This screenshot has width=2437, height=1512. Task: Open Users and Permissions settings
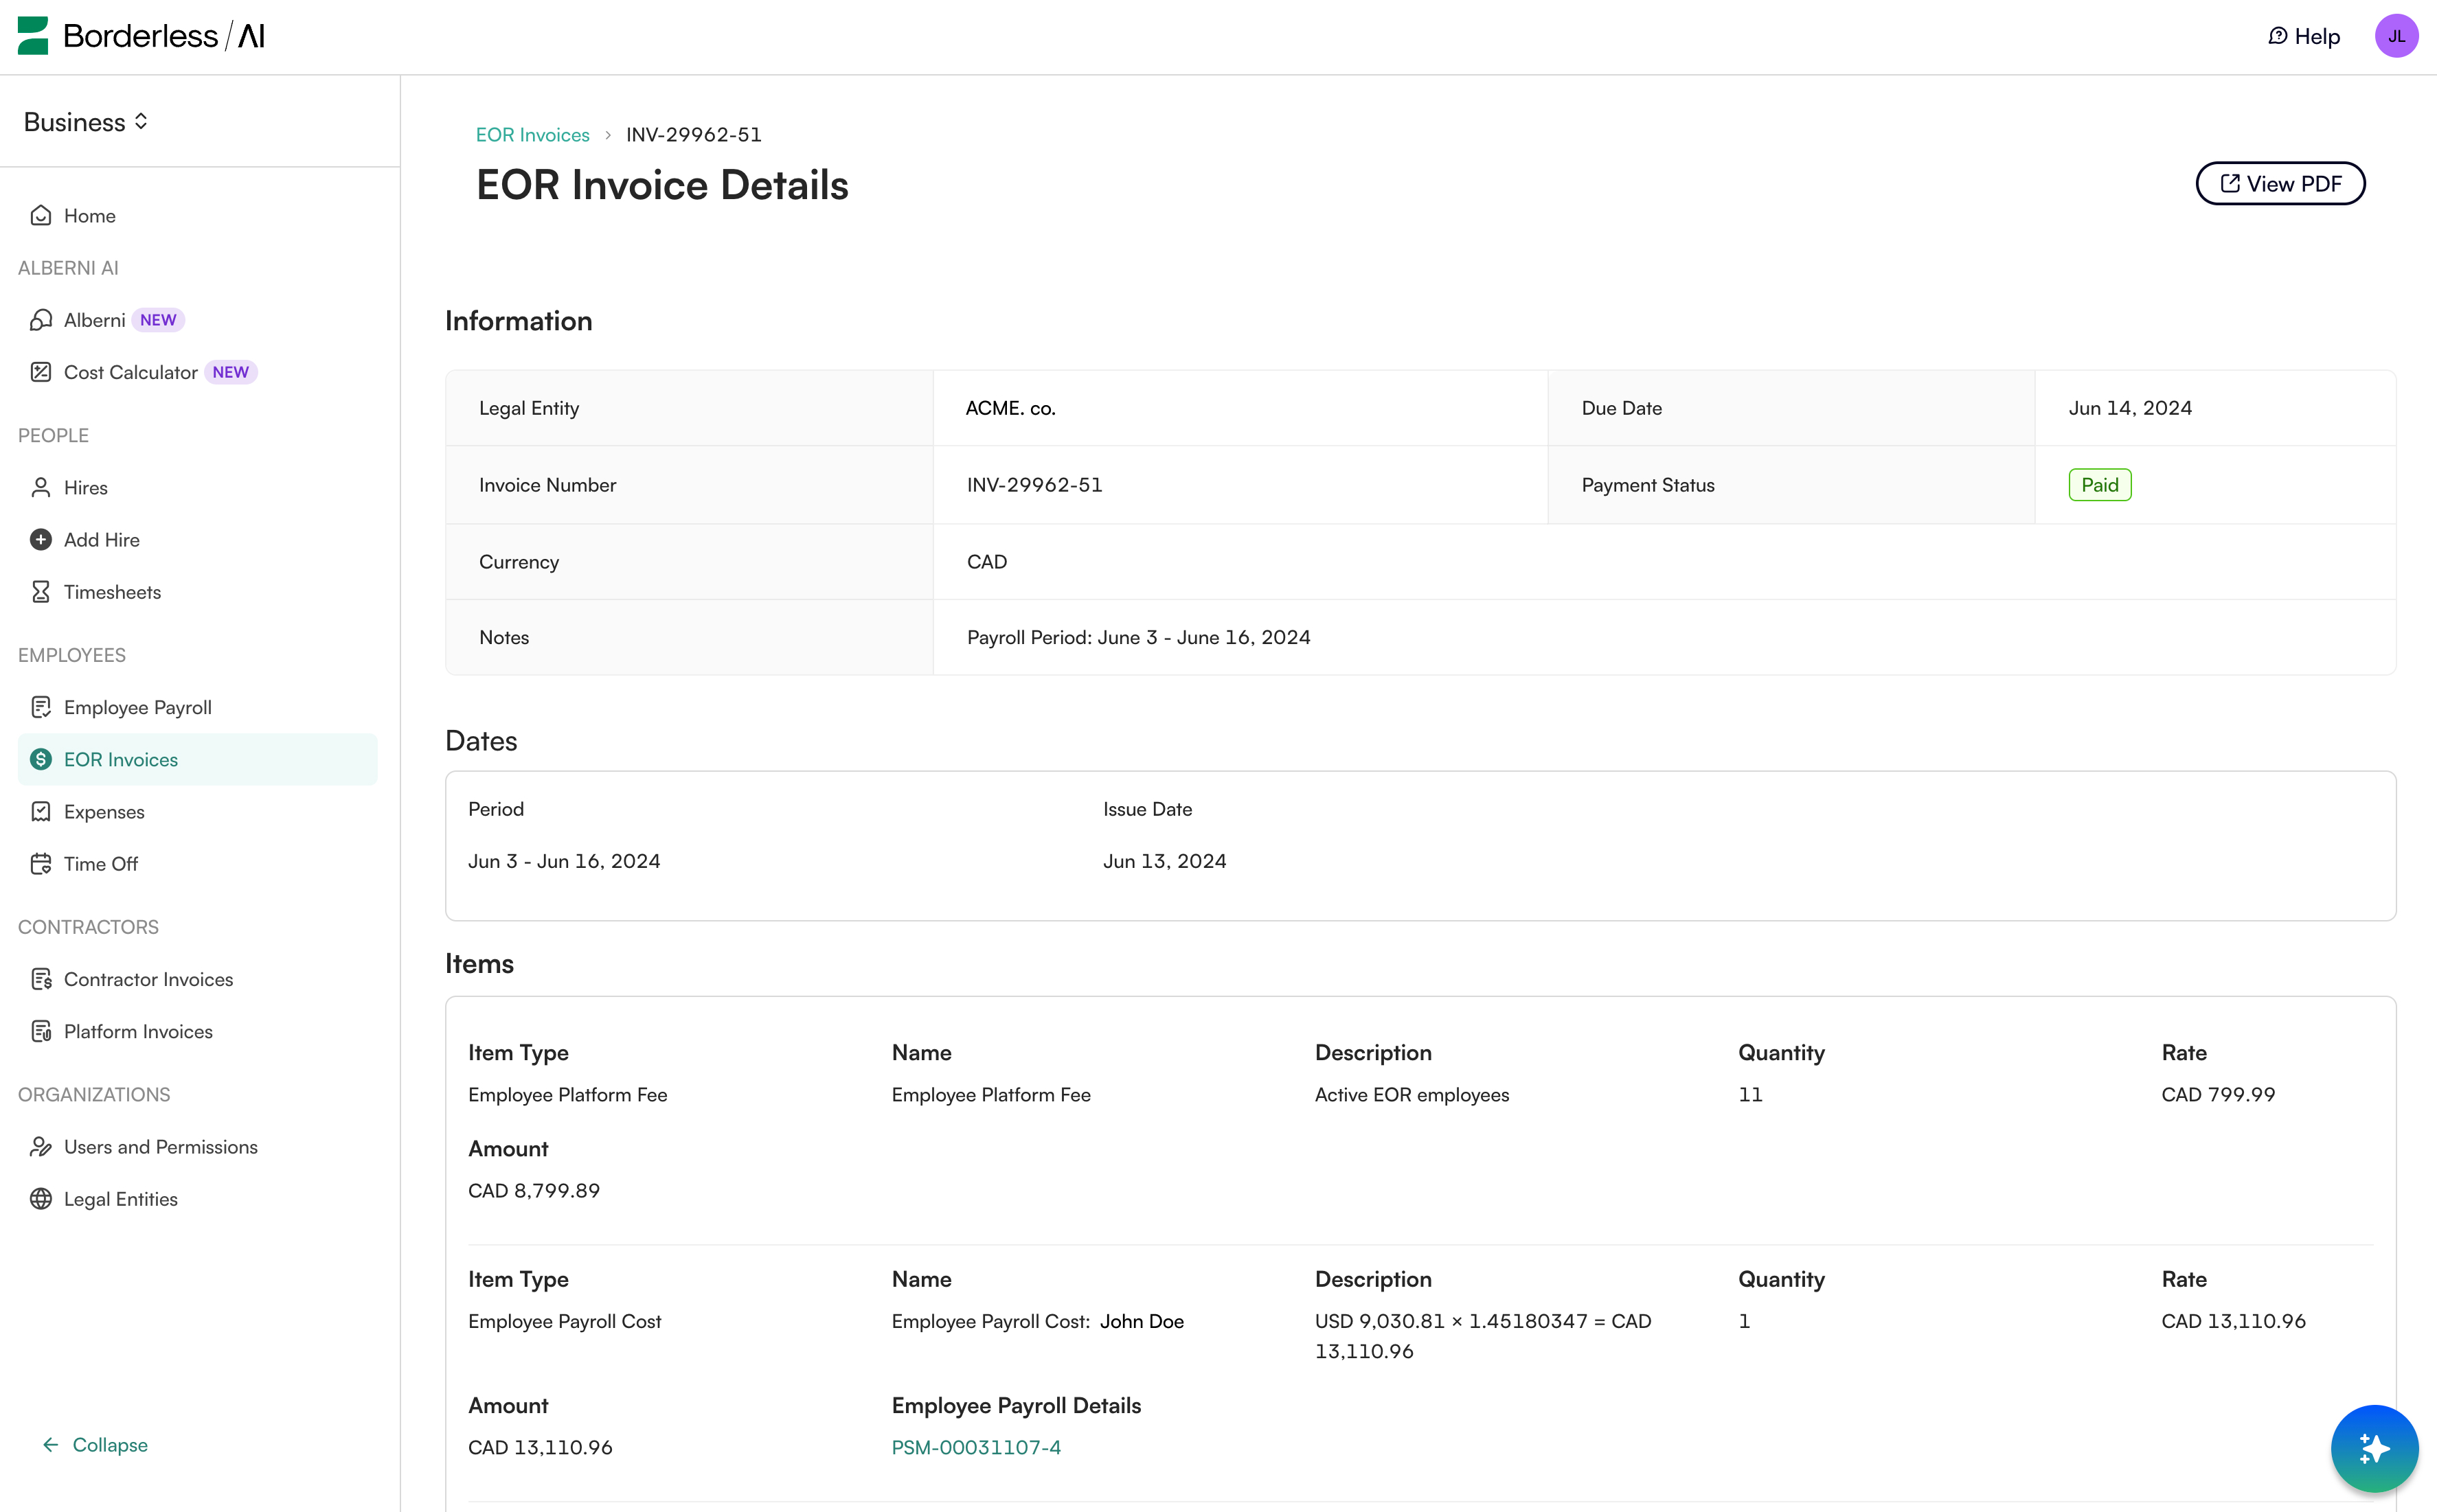[x=160, y=1146]
